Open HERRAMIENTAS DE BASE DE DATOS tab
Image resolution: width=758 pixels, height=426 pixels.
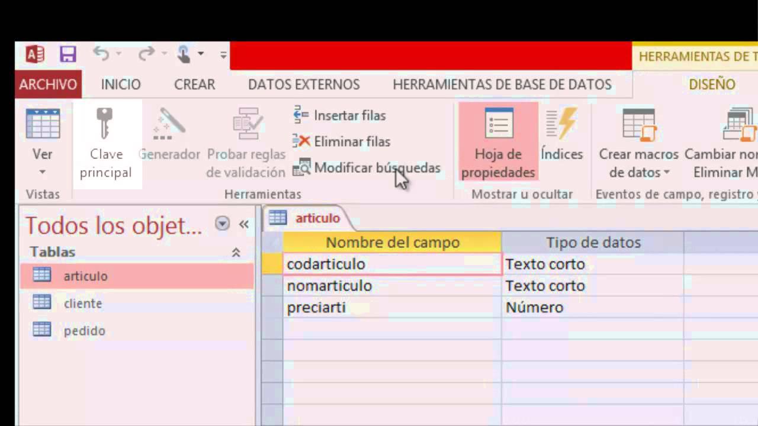(x=502, y=85)
